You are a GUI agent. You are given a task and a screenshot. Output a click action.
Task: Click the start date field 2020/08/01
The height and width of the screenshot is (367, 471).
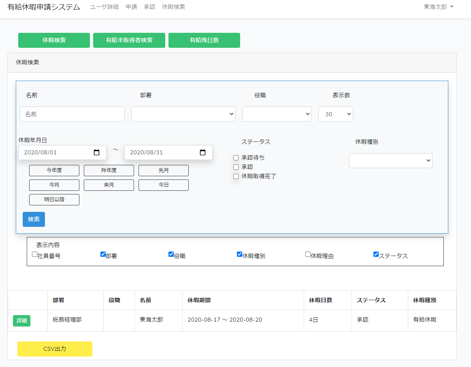(x=62, y=153)
